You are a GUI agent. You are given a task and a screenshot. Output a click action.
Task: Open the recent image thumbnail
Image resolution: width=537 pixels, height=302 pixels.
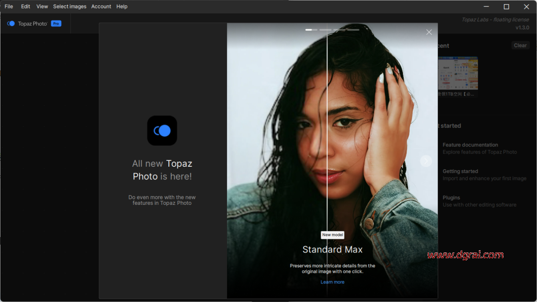pos(458,73)
